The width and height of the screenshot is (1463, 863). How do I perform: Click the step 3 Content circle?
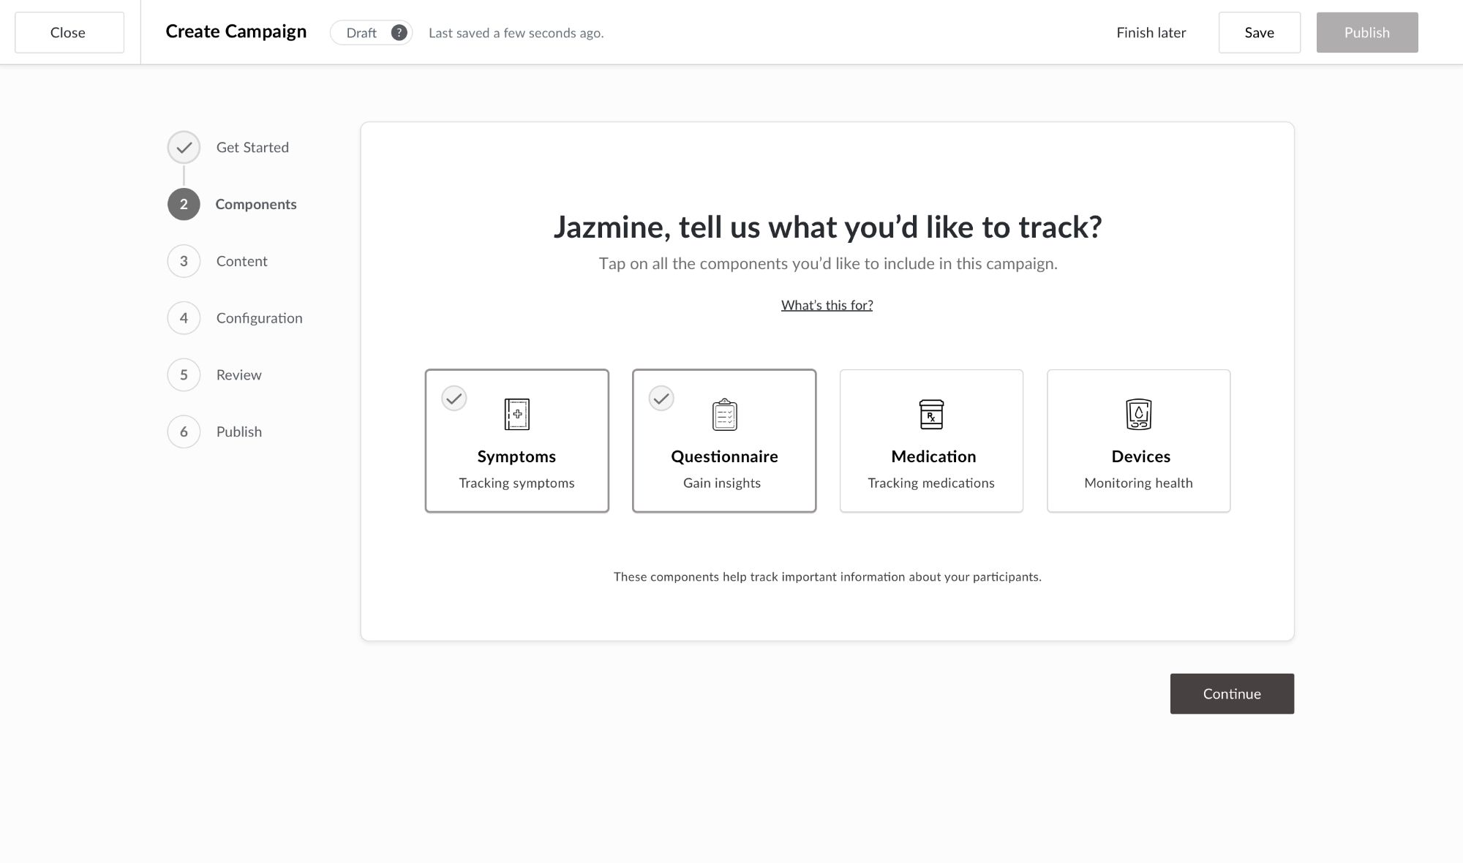(x=184, y=261)
